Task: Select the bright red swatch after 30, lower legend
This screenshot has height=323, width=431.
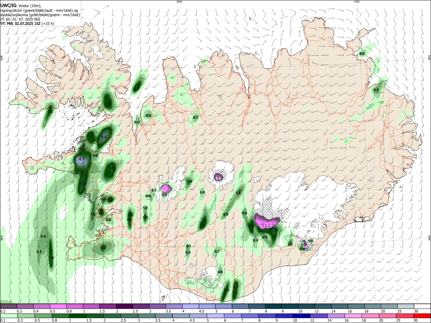Action: (x=422, y=316)
